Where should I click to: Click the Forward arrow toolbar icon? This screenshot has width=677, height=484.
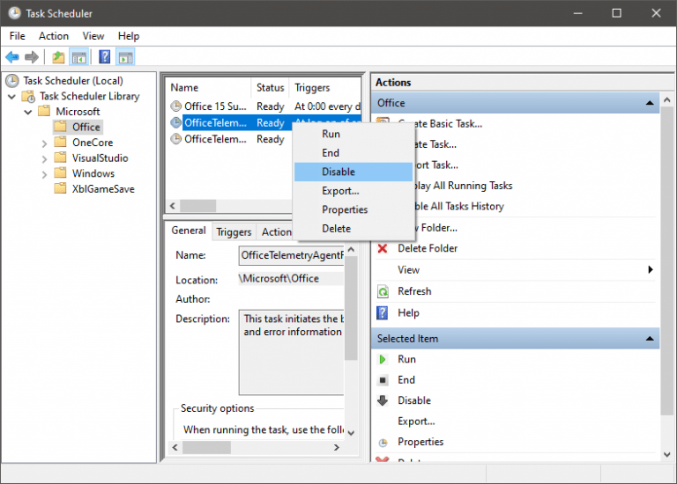[32, 57]
